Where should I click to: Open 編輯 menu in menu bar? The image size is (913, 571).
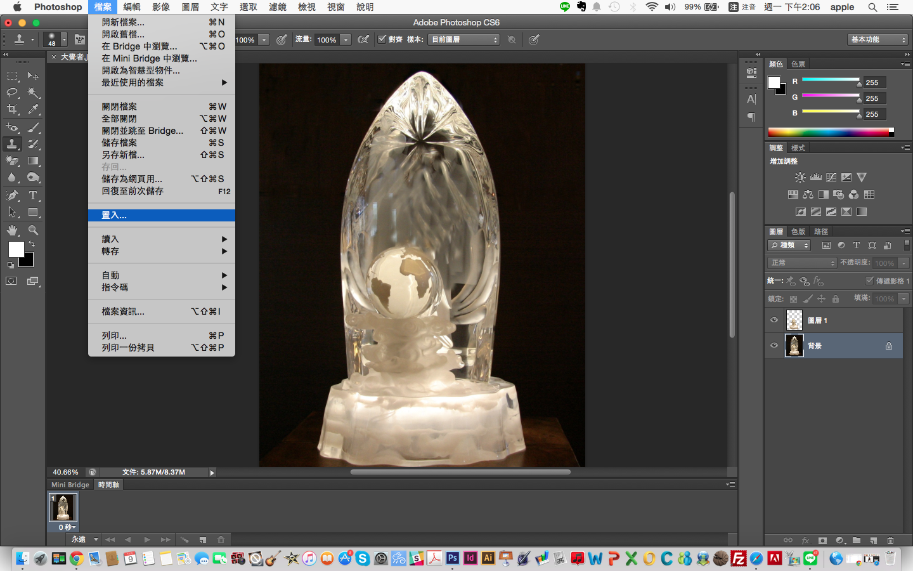point(132,7)
